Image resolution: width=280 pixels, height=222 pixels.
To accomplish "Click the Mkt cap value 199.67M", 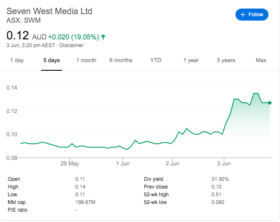I will (x=85, y=202).
